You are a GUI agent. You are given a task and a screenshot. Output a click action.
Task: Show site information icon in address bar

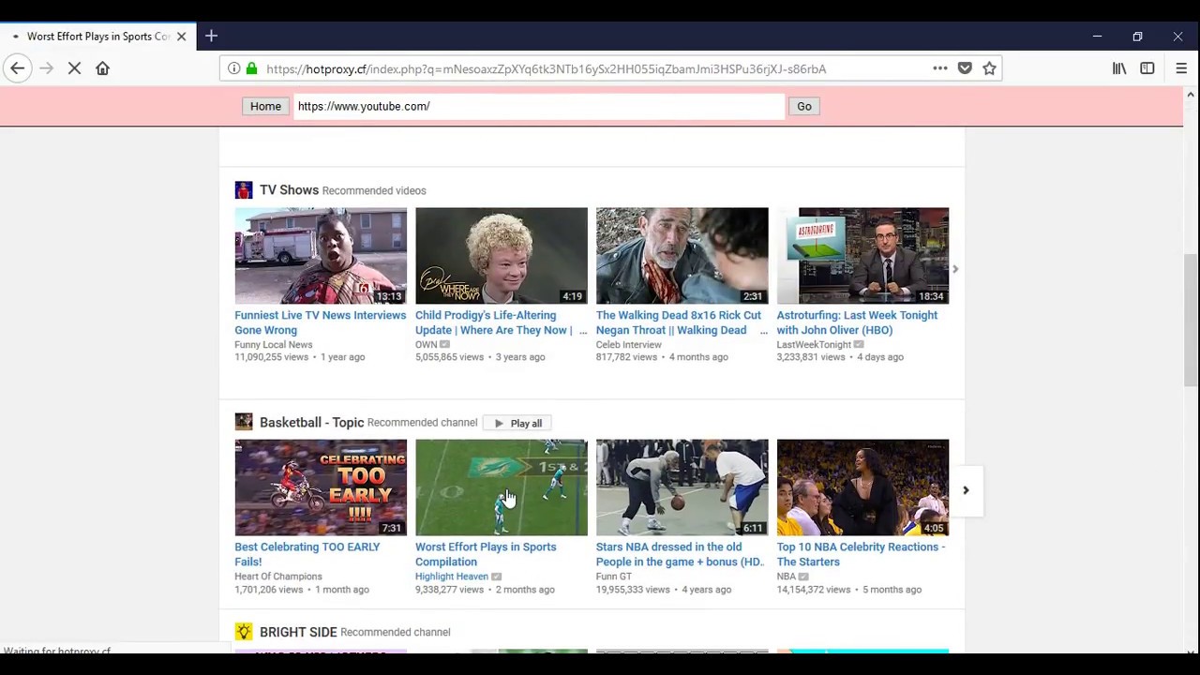coord(233,68)
